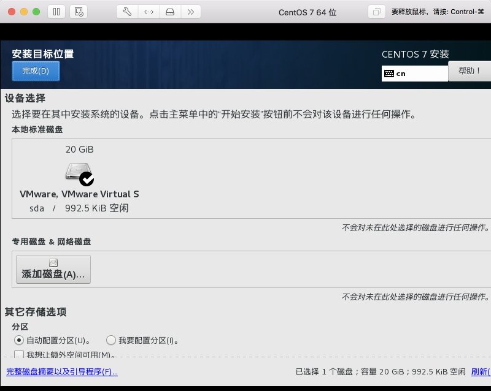Click the 'sda / 992.5 KiB 空闲' disk label
Viewport: 491px width, 391px height.
click(x=79, y=208)
